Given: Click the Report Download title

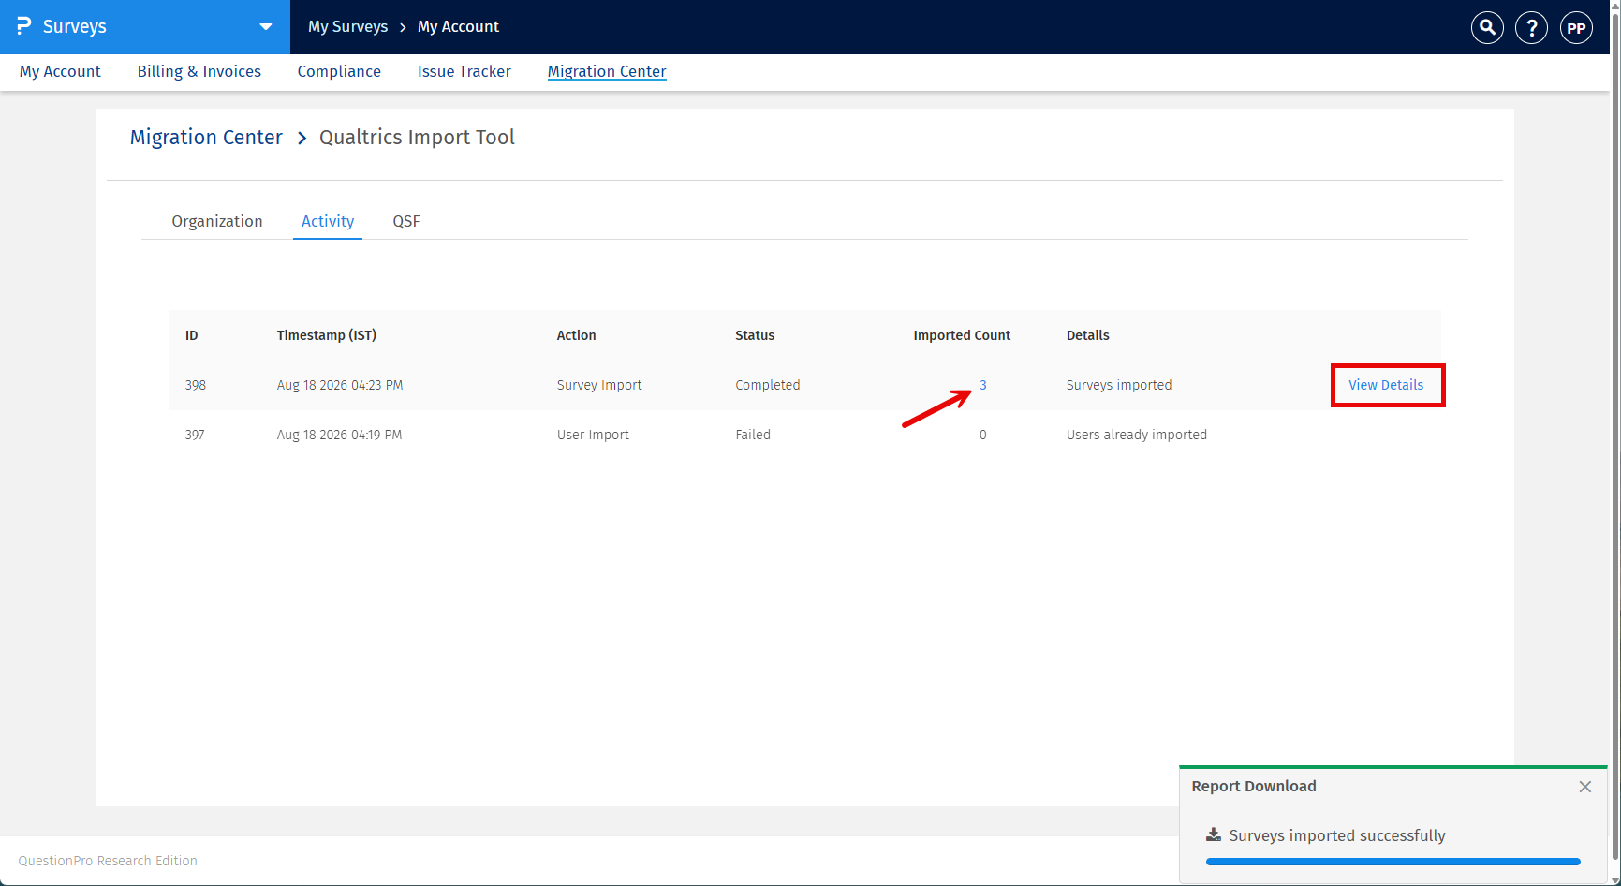Looking at the screenshot, I should point(1254,787).
